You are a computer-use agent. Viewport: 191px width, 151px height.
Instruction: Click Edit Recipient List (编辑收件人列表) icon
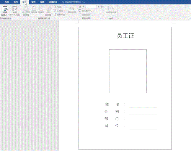(14, 10)
